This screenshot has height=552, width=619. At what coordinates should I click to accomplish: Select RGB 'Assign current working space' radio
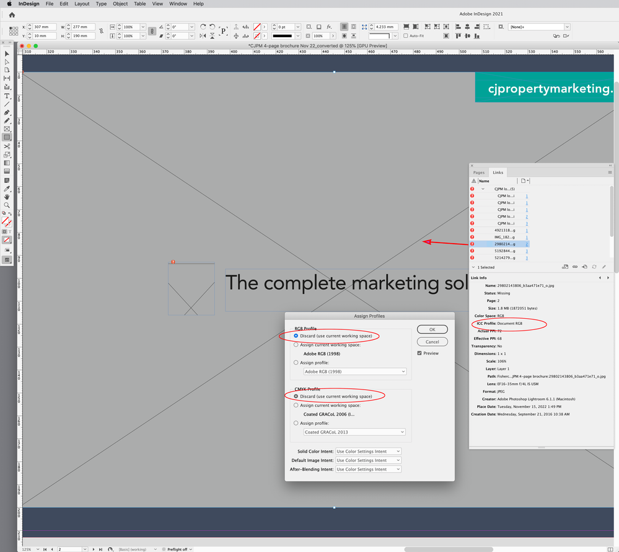tap(296, 345)
